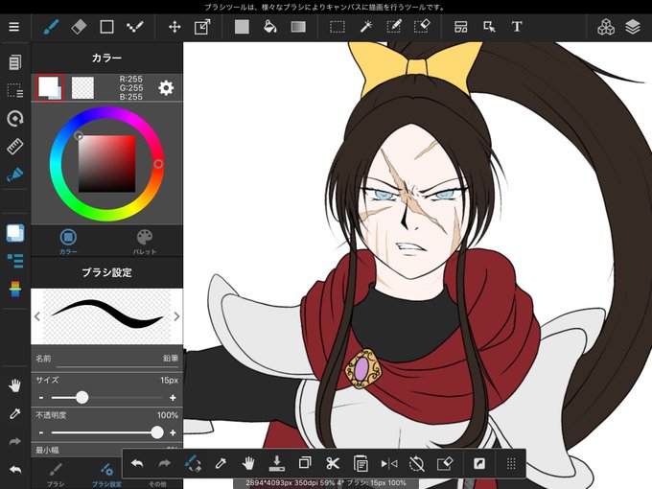Select the filled rectangle tool
Screen dimensions: 652x489
point(242,27)
